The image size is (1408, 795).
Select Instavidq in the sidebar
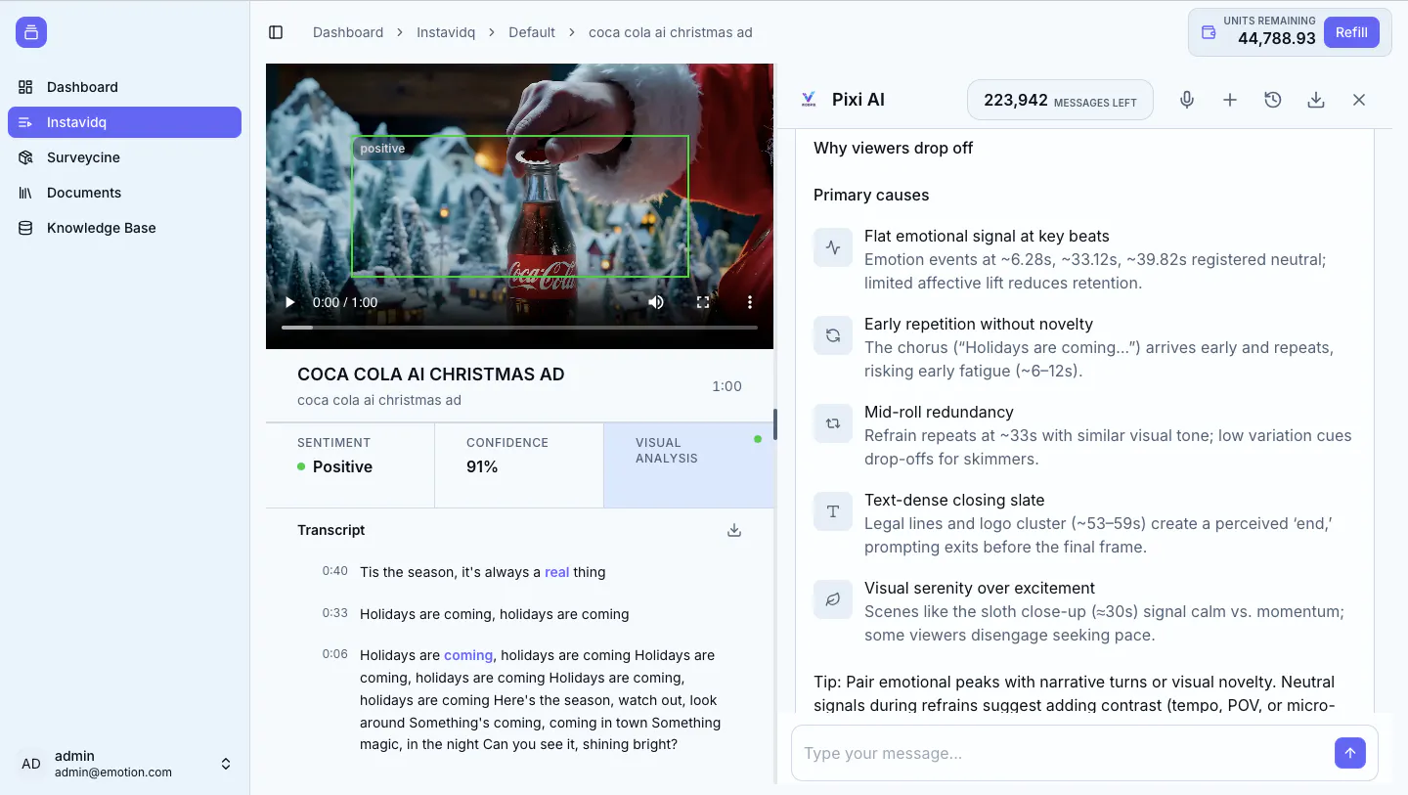point(124,122)
